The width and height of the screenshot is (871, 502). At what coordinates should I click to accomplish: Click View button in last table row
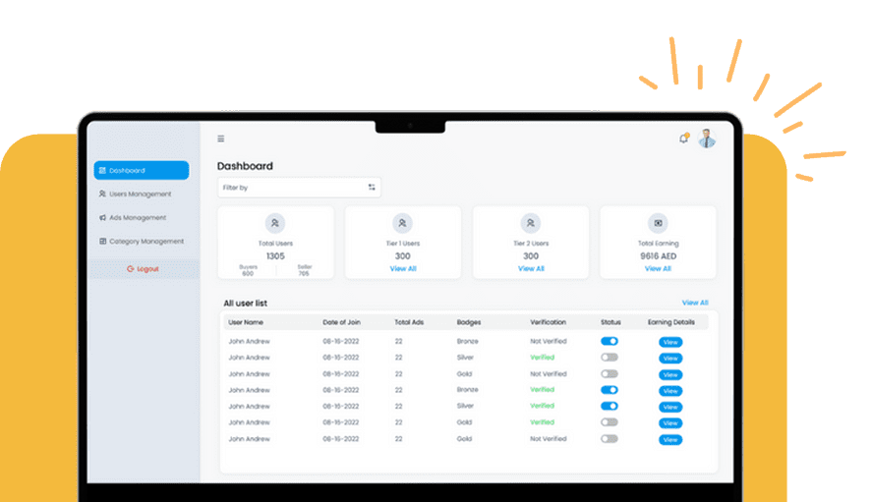click(x=670, y=440)
